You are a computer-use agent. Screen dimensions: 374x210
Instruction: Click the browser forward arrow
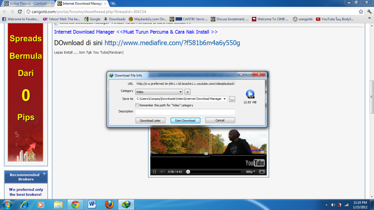pos(12,12)
